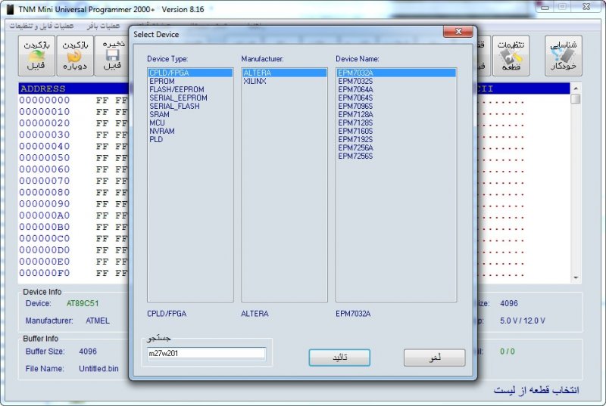Cancel dialog with لغو button
Image resolution: width=606 pixels, height=406 pixels.
(x=434, y=358)
